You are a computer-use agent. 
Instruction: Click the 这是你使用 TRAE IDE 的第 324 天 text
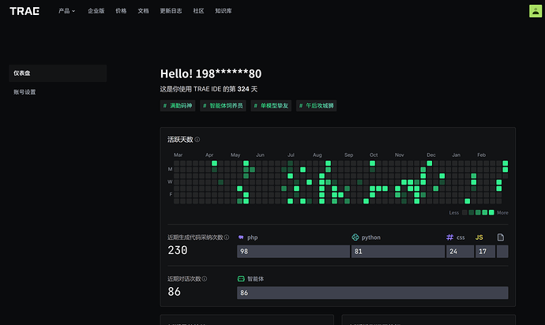[x=209, y=89]
